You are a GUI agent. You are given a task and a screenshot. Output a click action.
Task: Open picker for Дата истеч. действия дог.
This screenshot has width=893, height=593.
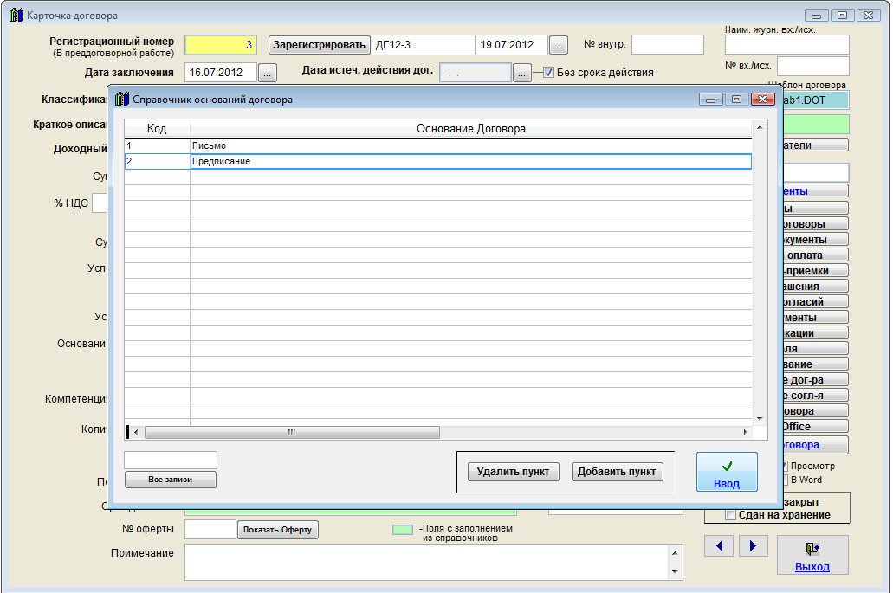click(x=521, y=73)
